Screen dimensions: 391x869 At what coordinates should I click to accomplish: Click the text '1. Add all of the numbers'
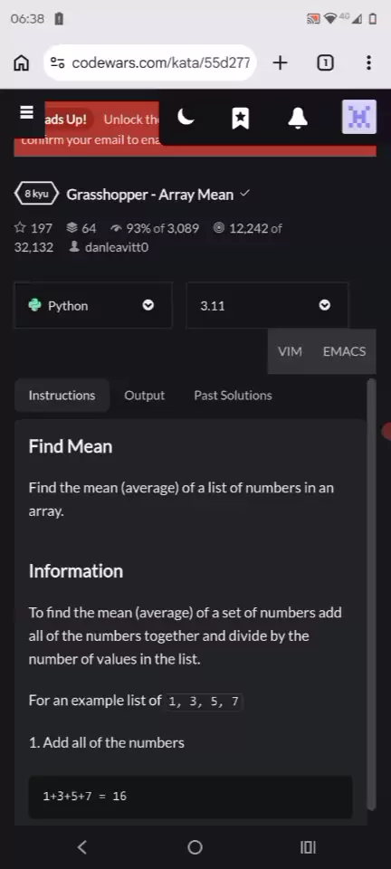coord(106,742)
